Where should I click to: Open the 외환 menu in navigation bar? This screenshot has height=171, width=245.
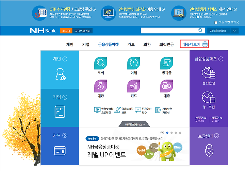coord(147,45)
